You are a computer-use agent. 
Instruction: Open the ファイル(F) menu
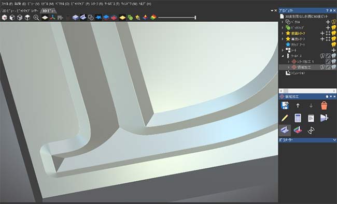pyautogui.click(x=7, y=4)
